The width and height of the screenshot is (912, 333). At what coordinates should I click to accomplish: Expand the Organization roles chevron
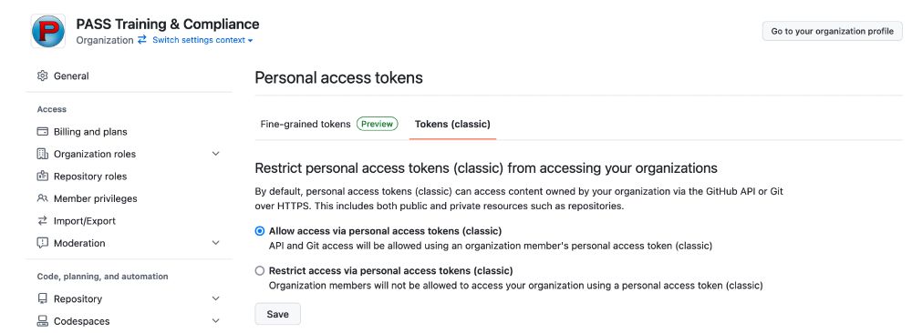(x=216, y=154)
